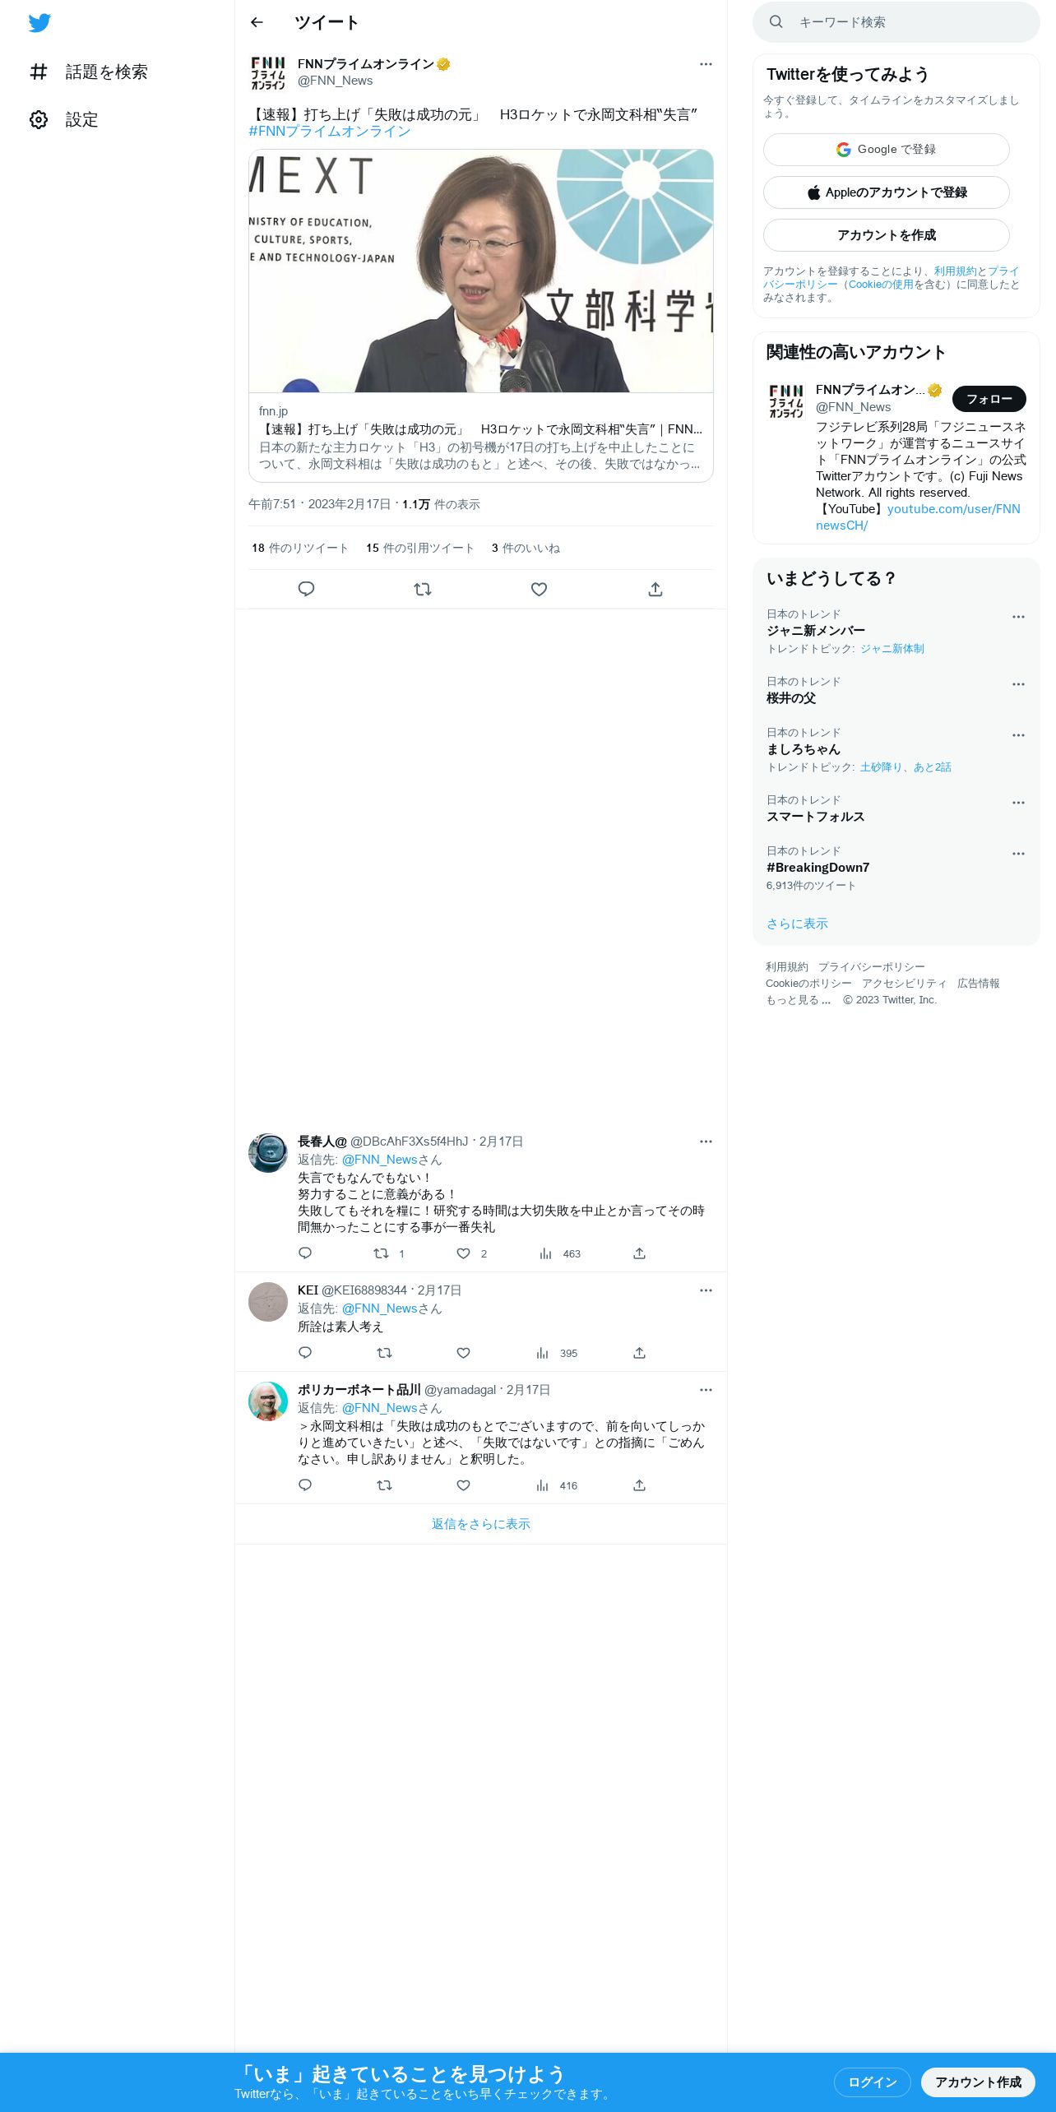
Task: Click さらに表示 under trends
Action: (797, 924)
